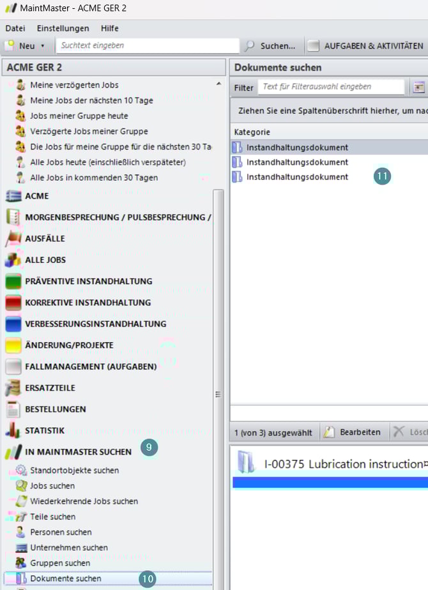The height and width of the screenshot is (590, 428).
Task: Expand the Alle Jobs section
Action: click(x=45, y=260)
